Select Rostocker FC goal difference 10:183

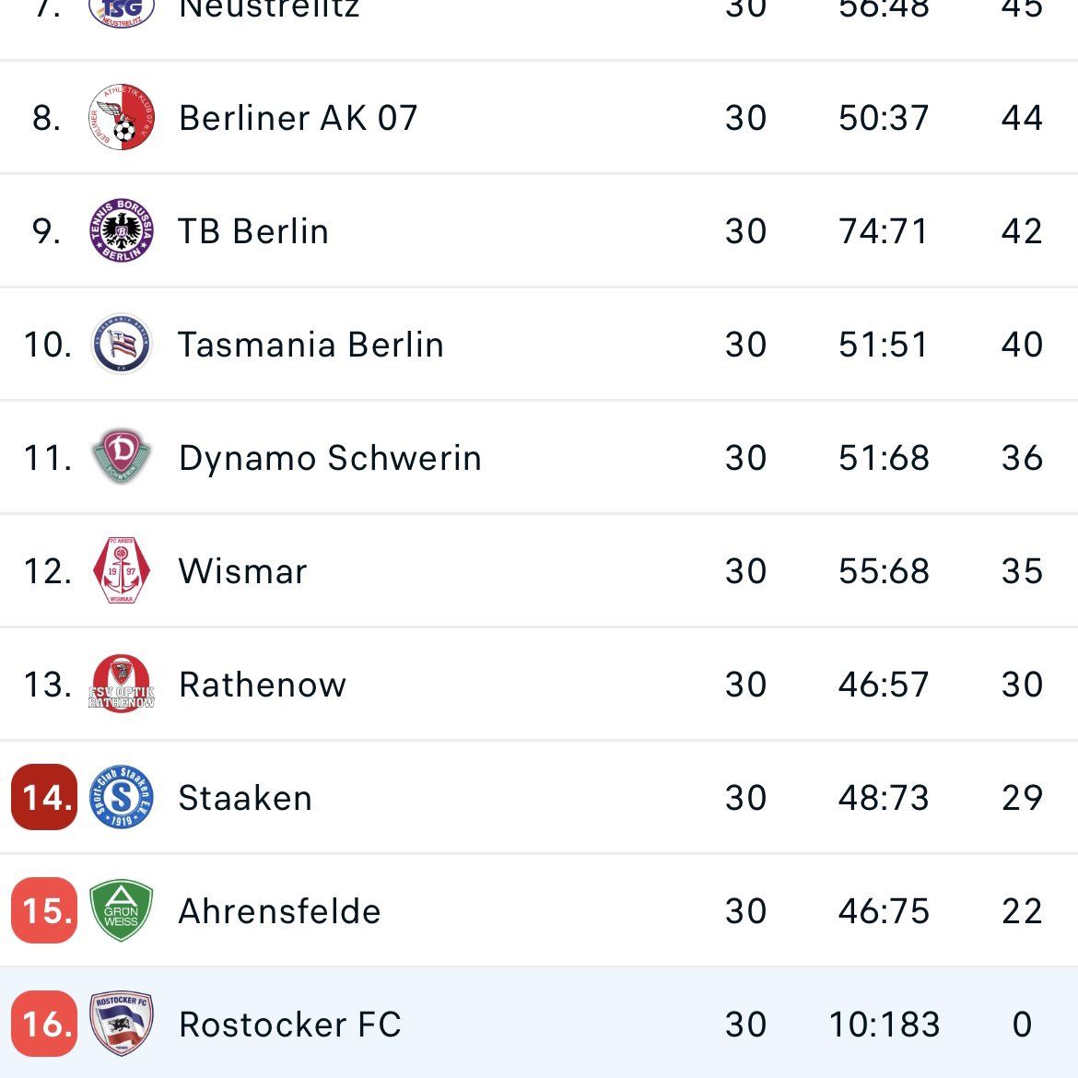pyautogui.click(x=885, y=1025)
